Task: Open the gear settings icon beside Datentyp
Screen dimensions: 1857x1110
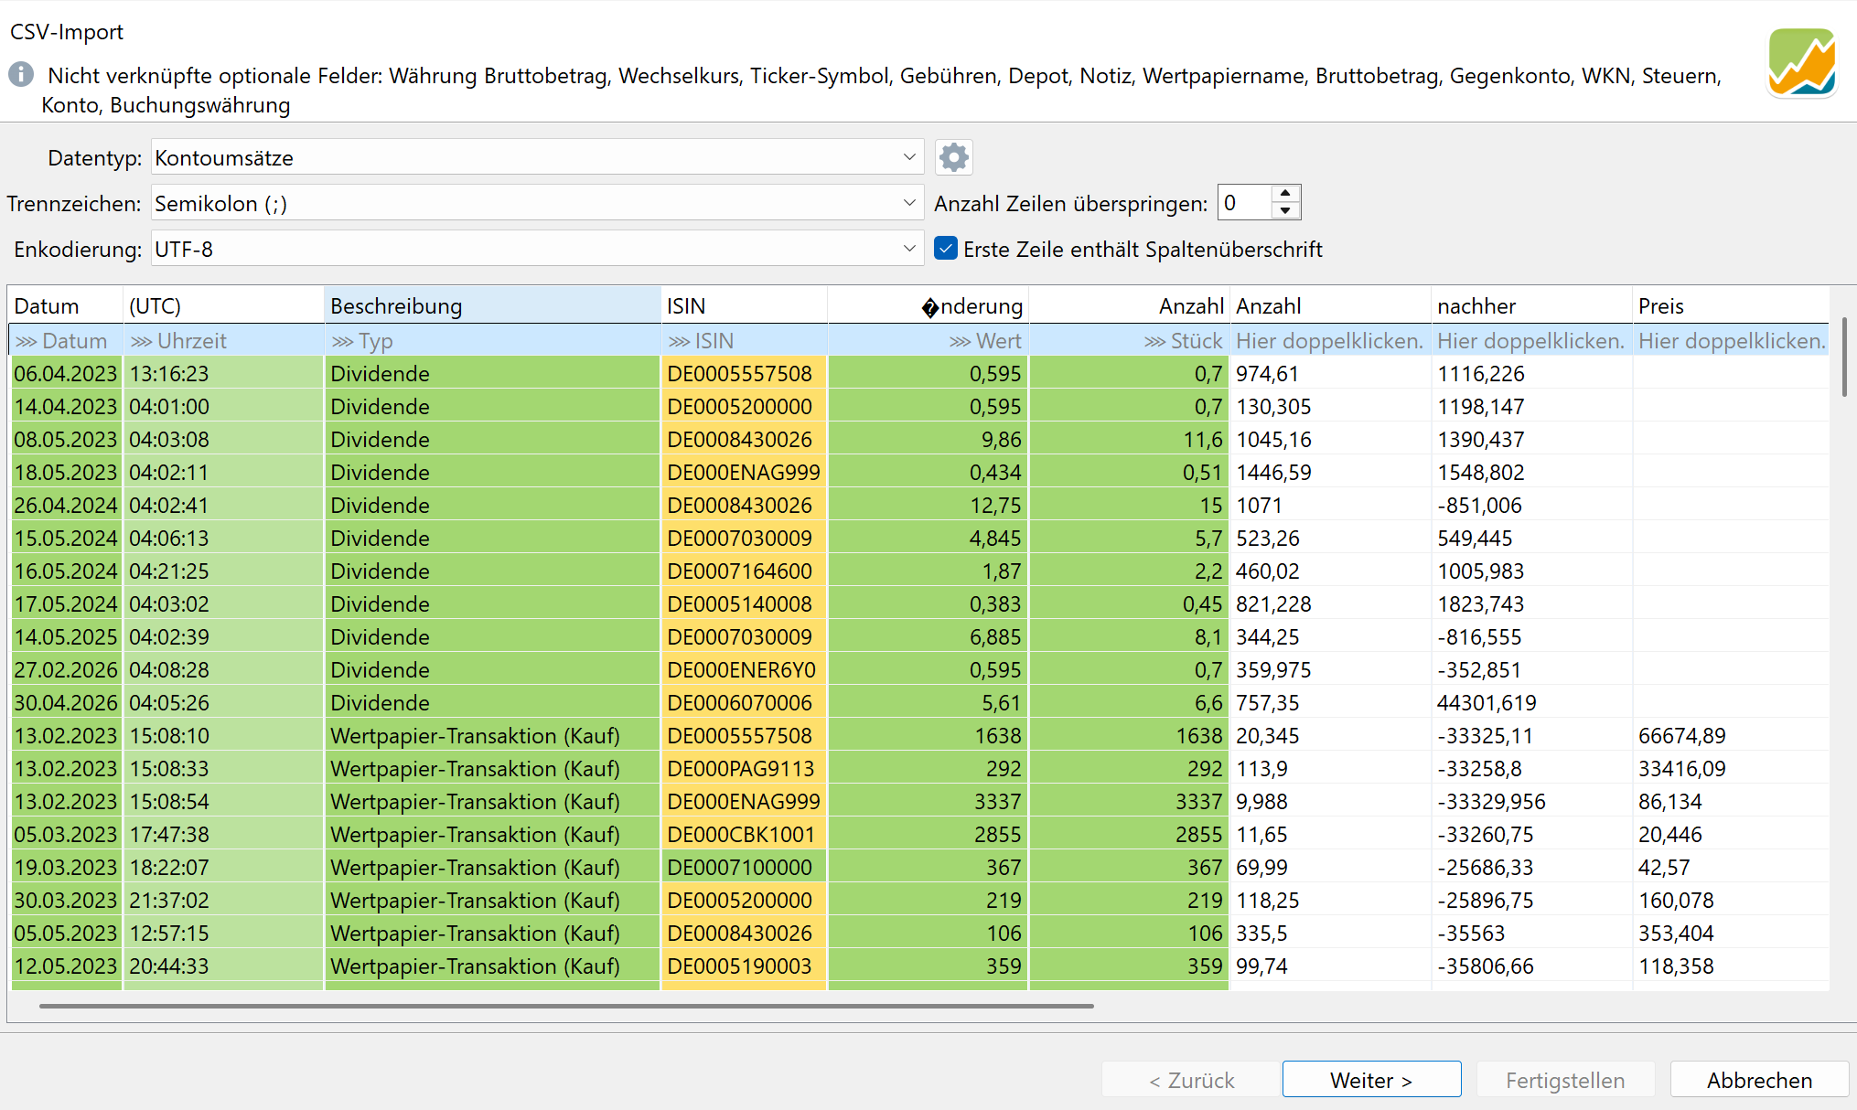Action: pyautogui.click(x=953, y=157)
